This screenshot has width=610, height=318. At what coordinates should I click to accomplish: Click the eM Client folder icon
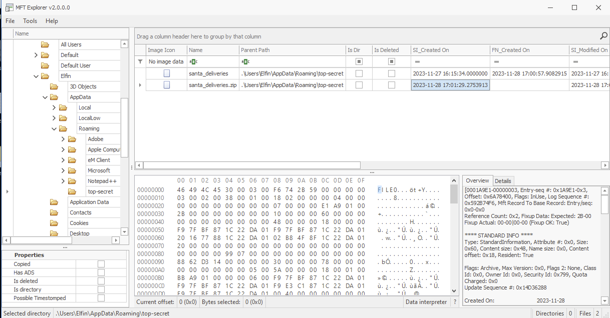click(72, 160)
